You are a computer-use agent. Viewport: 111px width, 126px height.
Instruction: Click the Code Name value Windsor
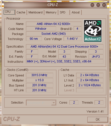(41, 29)
